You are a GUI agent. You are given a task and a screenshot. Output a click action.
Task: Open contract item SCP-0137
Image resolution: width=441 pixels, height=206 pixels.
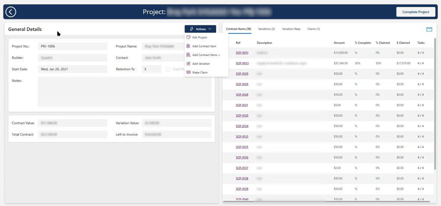pos(242,168)
